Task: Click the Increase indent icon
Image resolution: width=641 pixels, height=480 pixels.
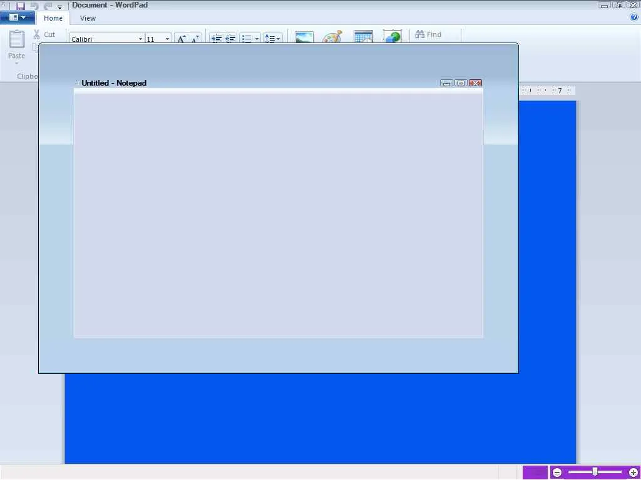Action: (230, 38)
